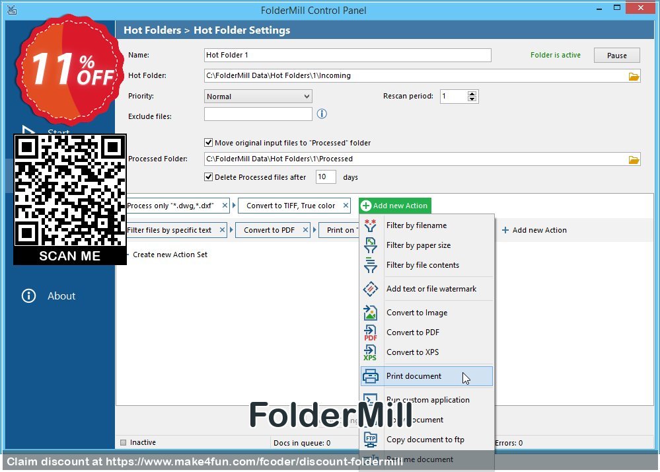Image resolution: width=660 pixels, height=472 pixels.
Task: Open the Process only *.dwg,*.dxf action
Action: pos(172,206)
